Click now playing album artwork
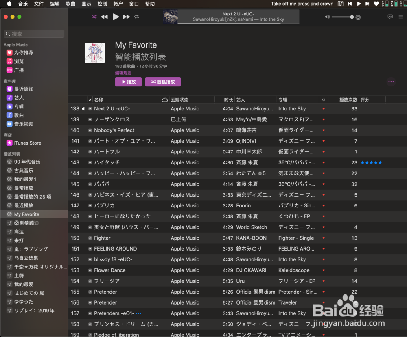This screenshot has height=337, width=407. [x=170, y=17]
